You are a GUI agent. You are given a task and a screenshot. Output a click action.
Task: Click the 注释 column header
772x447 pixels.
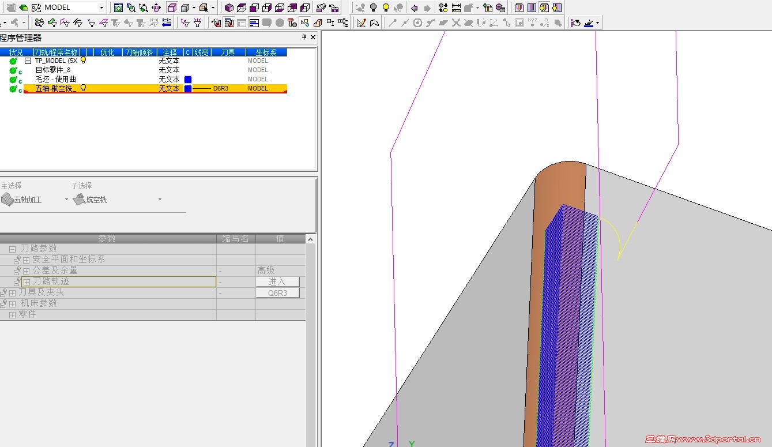170,52
